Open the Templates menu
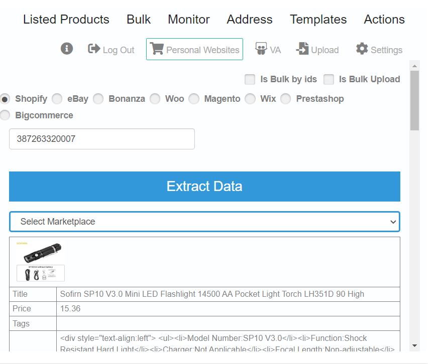The image size is (443, 364). (x=318, y=20)
